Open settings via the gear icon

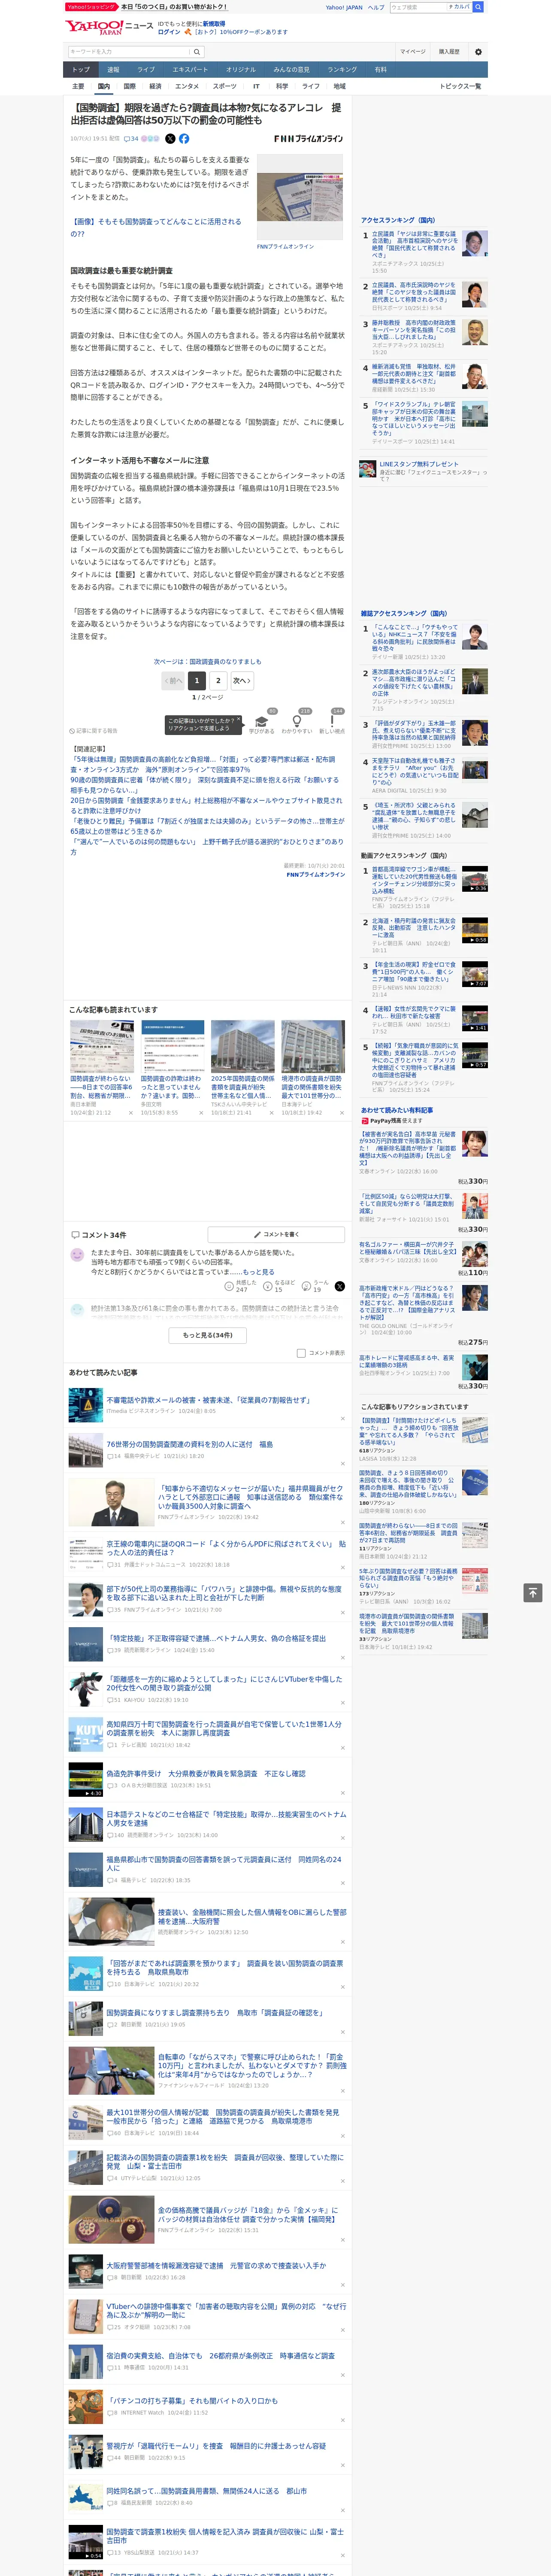(478, 52)
